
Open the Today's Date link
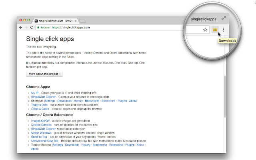pos(39,105)
